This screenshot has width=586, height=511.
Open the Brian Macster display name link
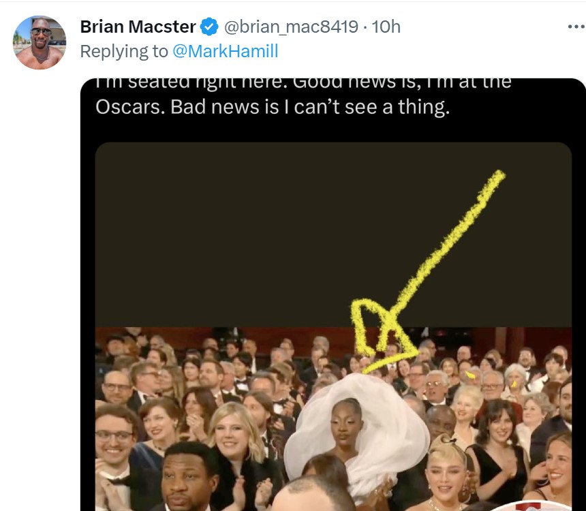138,27
